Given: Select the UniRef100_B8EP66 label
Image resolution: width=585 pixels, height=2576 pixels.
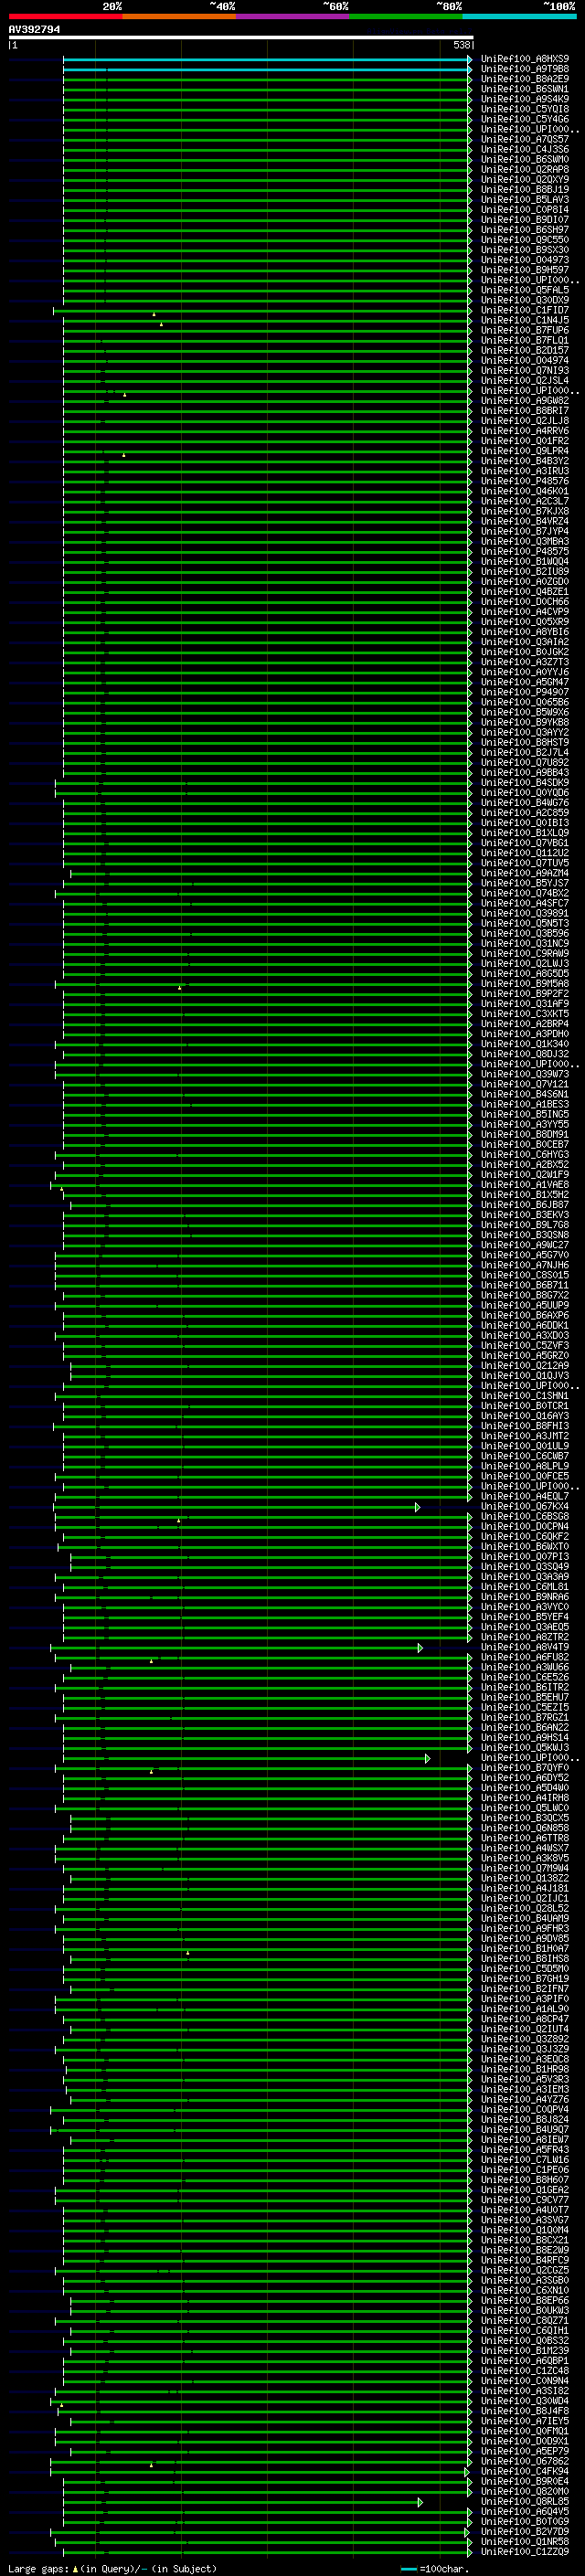Looking at the screenshot, I should pyautogui.click(x=525, y=2300).
